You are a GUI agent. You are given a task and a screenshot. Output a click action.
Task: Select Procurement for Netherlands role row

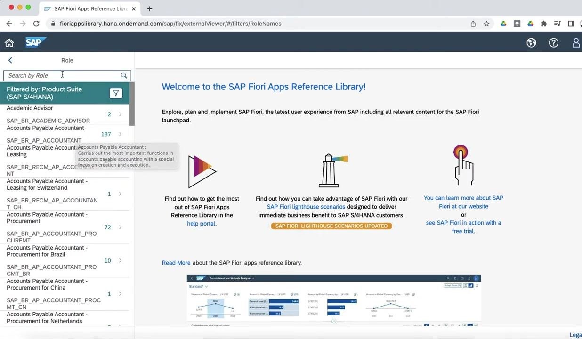pyautogui.click(x=65, y=318)
